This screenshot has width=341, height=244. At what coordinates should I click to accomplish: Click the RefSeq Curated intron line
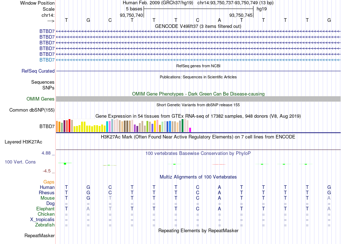pos(198,71)
